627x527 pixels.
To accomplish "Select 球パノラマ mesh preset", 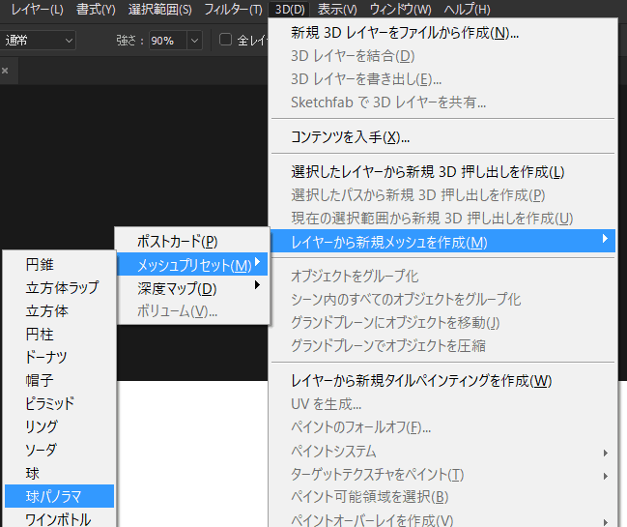I will (x=59, y=496).
